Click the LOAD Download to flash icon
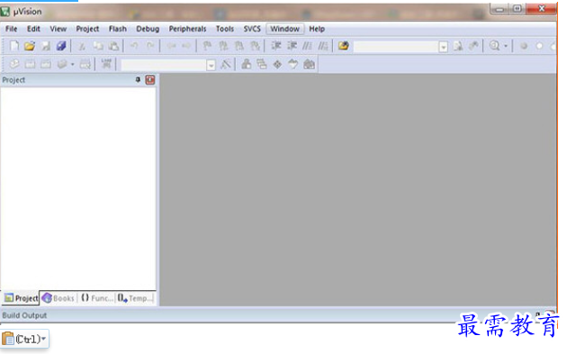This screenshot has height=354, width=567. 106,64
